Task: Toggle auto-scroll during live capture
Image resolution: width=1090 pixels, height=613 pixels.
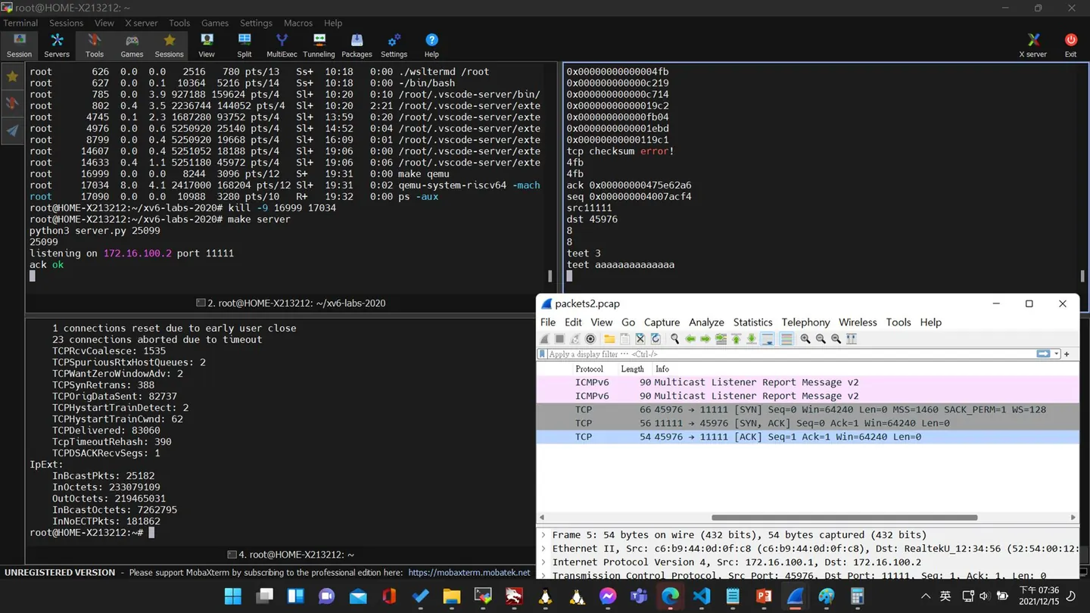Action: click(768, 339)
